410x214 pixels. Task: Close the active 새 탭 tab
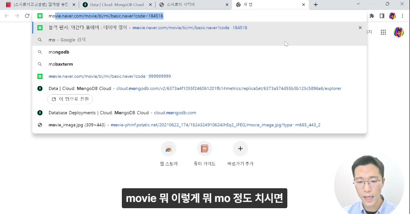304,5
